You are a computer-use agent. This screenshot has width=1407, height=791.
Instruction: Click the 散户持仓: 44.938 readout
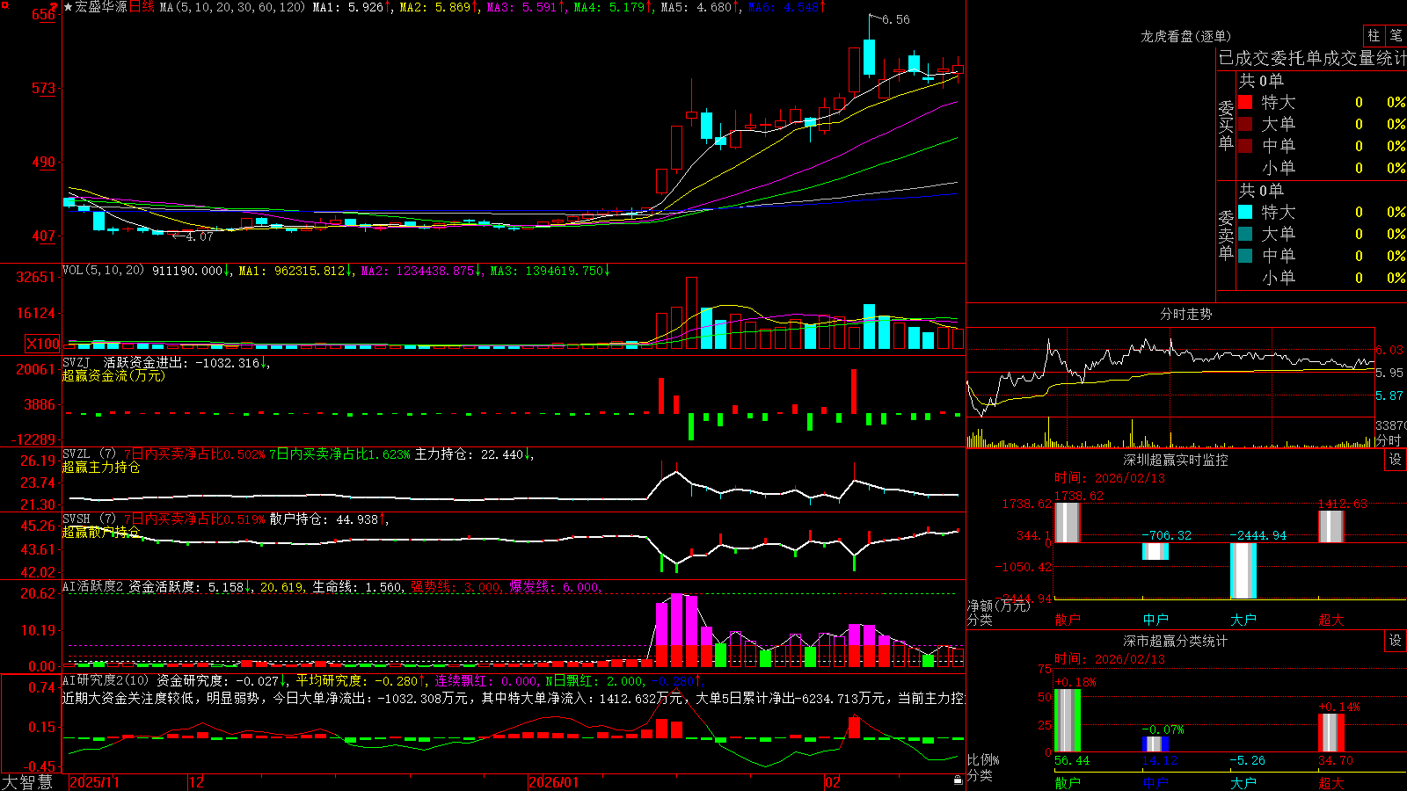click(324, 519)
